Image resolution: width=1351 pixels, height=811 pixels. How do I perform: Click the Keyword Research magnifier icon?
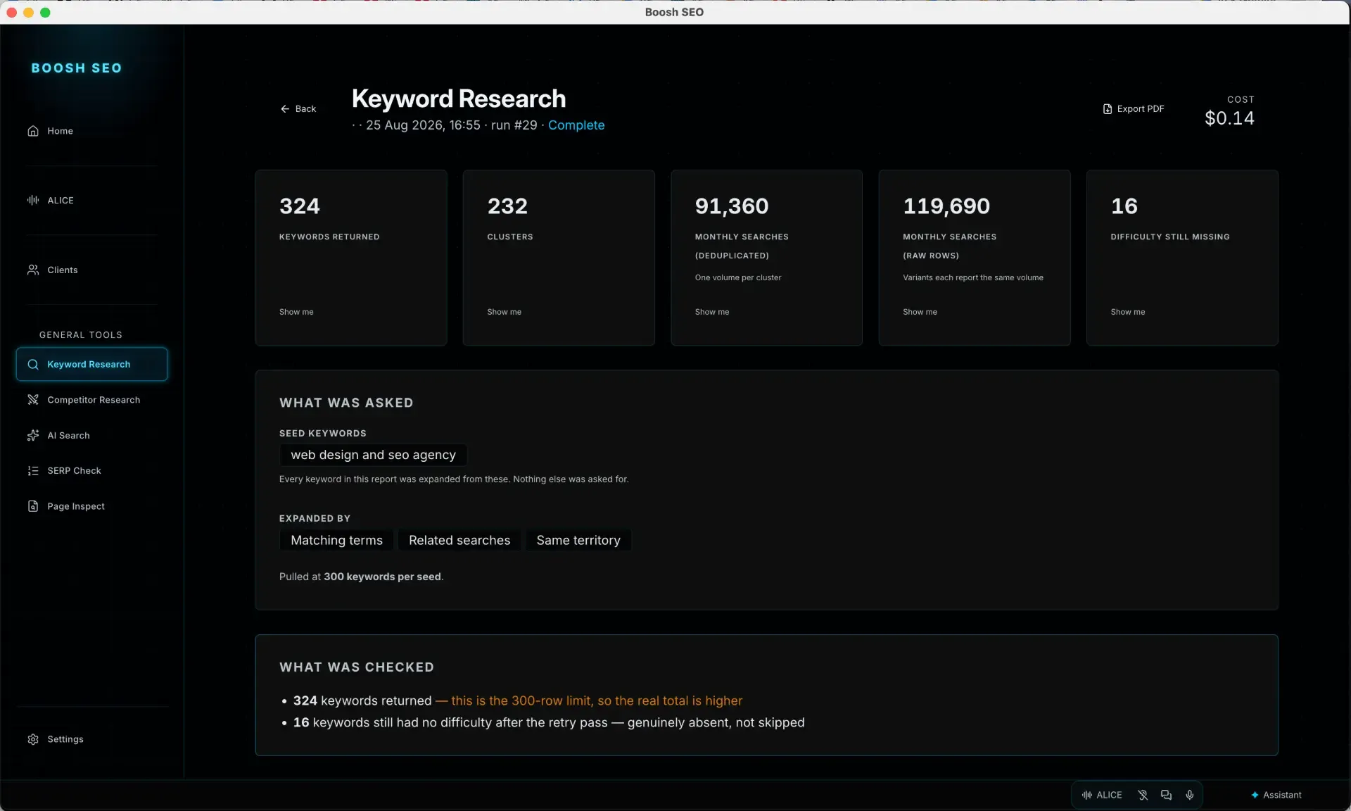(33, 365)
